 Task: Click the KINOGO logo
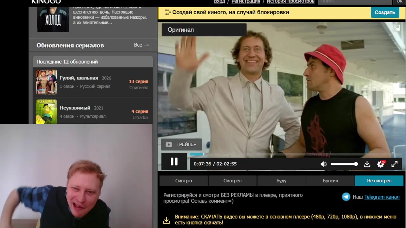[x=46, y=2]
